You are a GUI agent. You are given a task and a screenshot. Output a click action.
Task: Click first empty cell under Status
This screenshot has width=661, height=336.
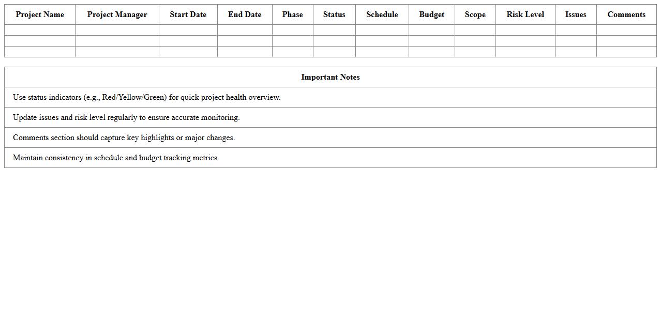coord(334,30)
